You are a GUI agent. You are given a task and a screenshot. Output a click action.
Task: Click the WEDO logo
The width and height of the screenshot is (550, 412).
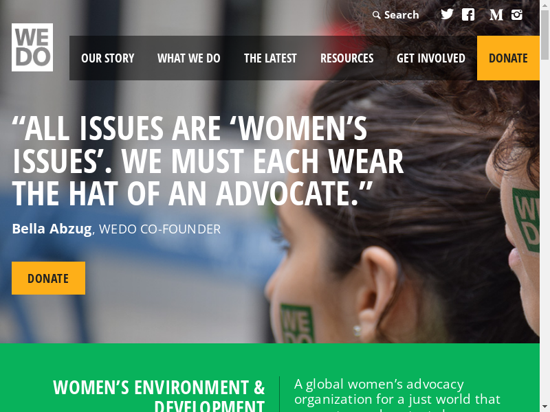click(32, 47)
